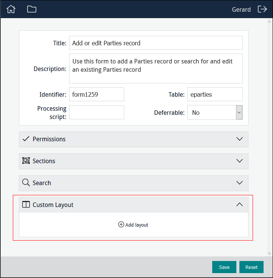Expand the Permissions section chevron
273x278 pixels.
click(x=239, y=139)
